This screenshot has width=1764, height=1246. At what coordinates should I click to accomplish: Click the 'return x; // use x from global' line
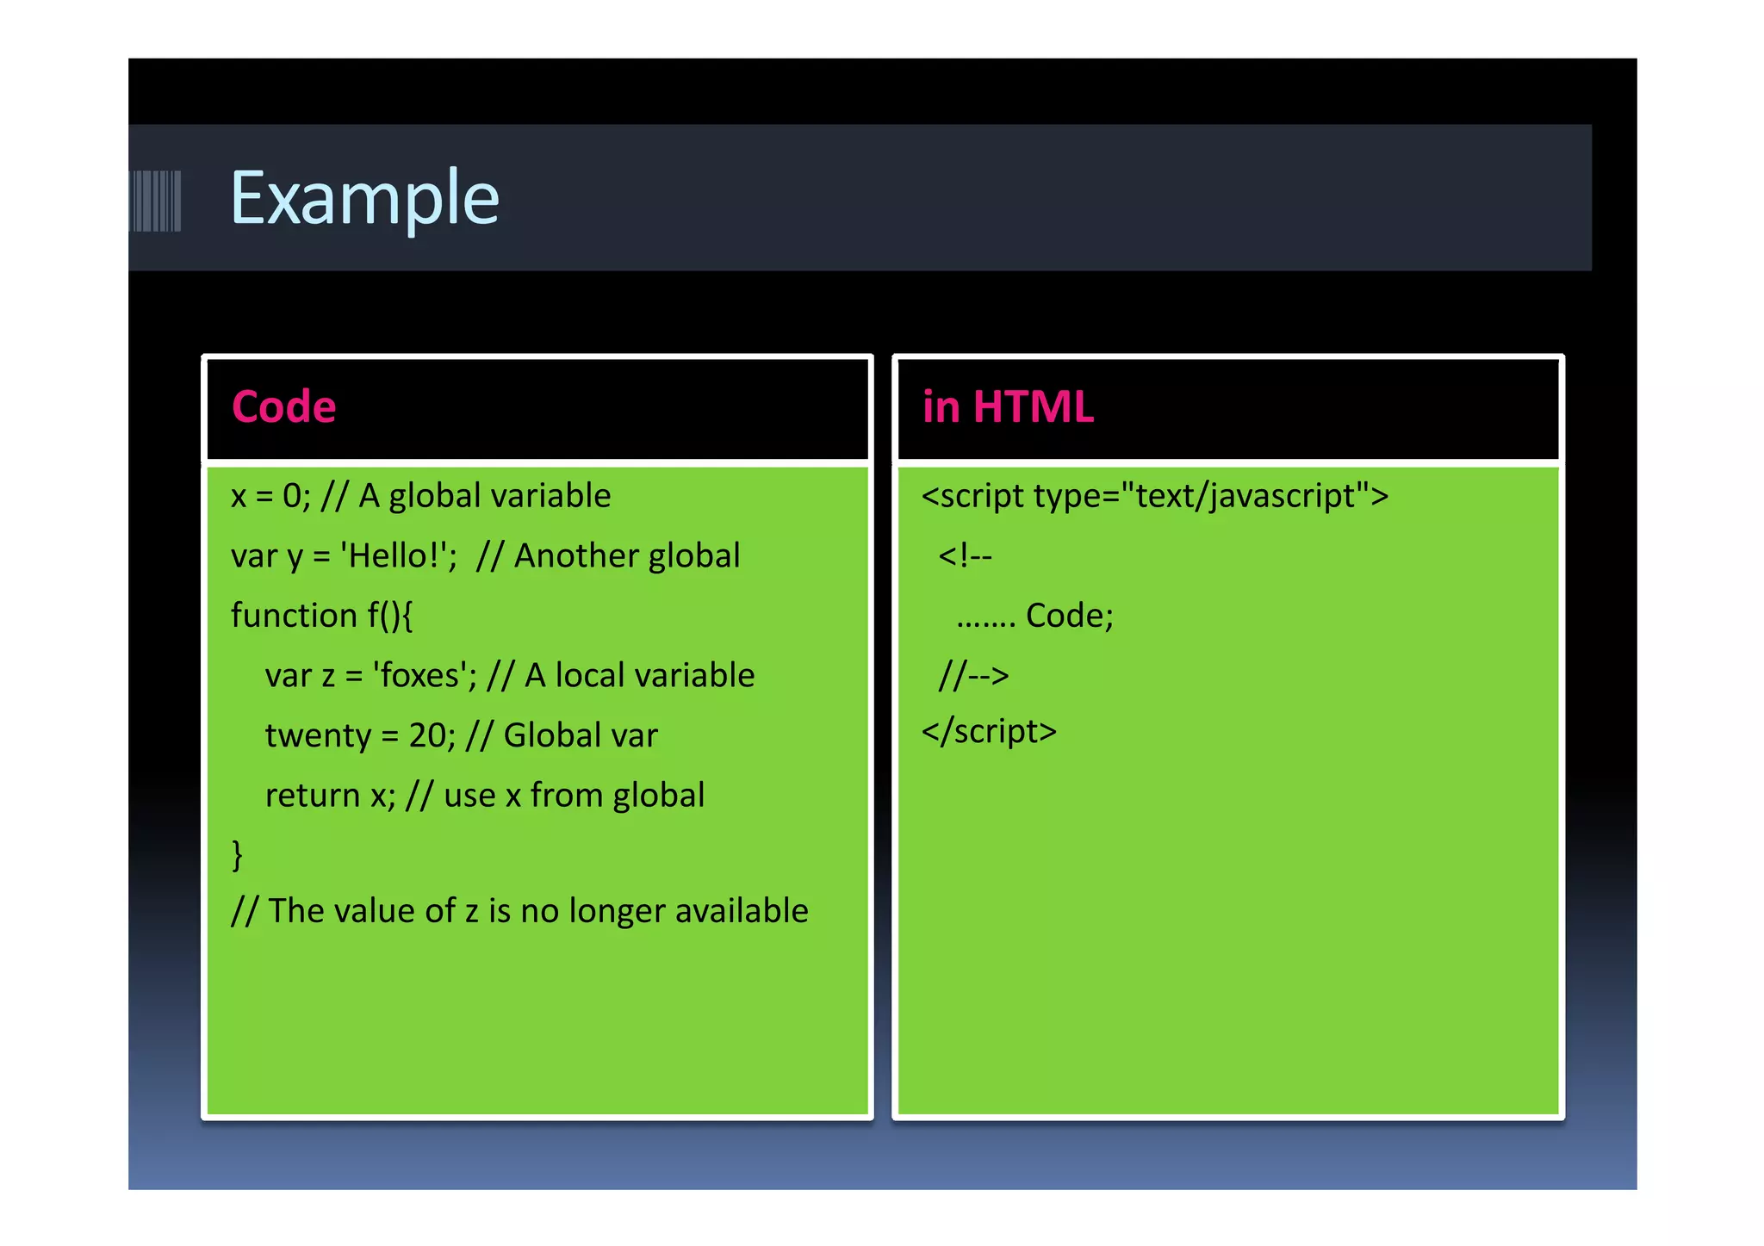tap(485, 796)
